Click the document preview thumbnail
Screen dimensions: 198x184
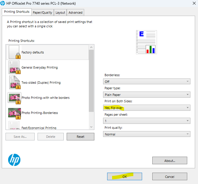pyautogui.click(x=146, y=42)
